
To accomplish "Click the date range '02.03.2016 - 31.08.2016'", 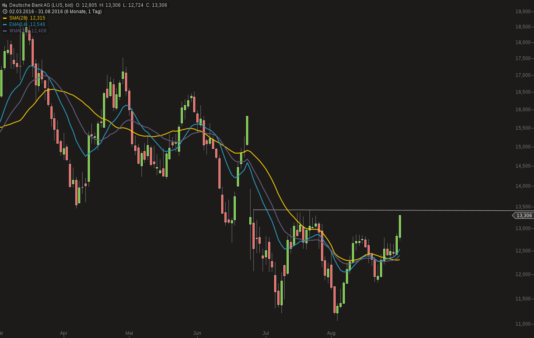I will coord(36,12).
